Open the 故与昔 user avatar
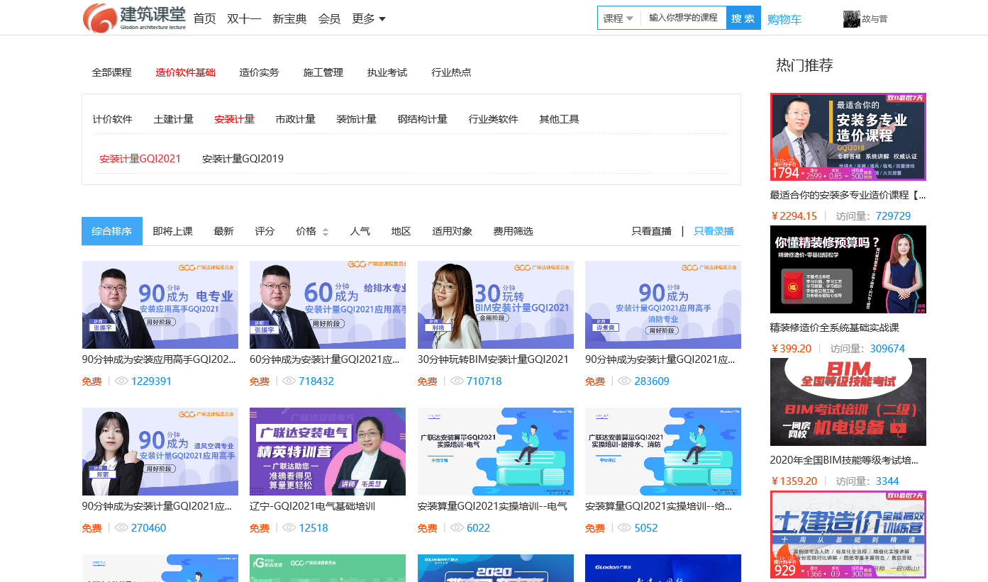The image size is (988, 582). (x=851, y=19)
